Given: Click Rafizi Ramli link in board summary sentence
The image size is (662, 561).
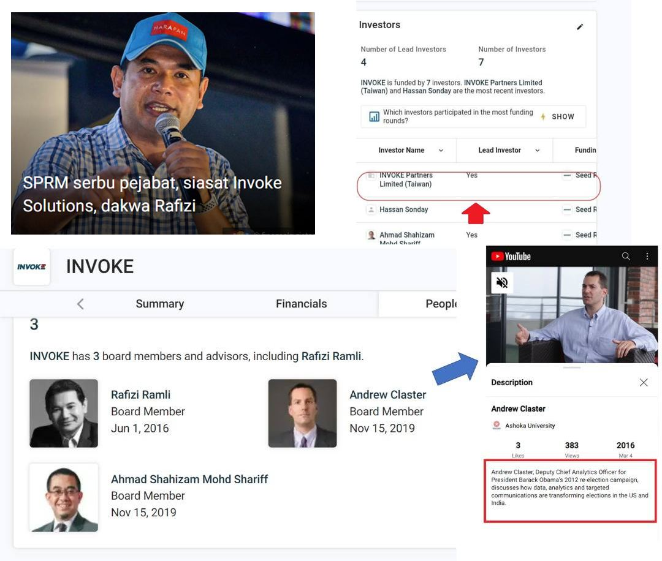Looking at the screenshot, I should pyautogui.click(x=332, y=356).
